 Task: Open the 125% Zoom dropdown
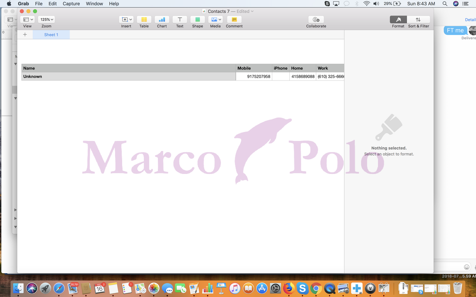coord(46,19)
